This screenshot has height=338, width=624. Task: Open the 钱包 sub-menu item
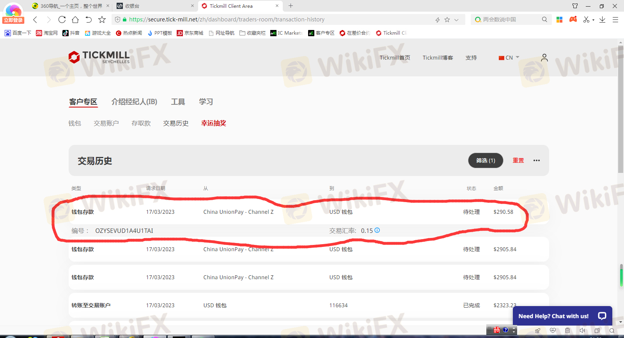[x=74, y=123]
